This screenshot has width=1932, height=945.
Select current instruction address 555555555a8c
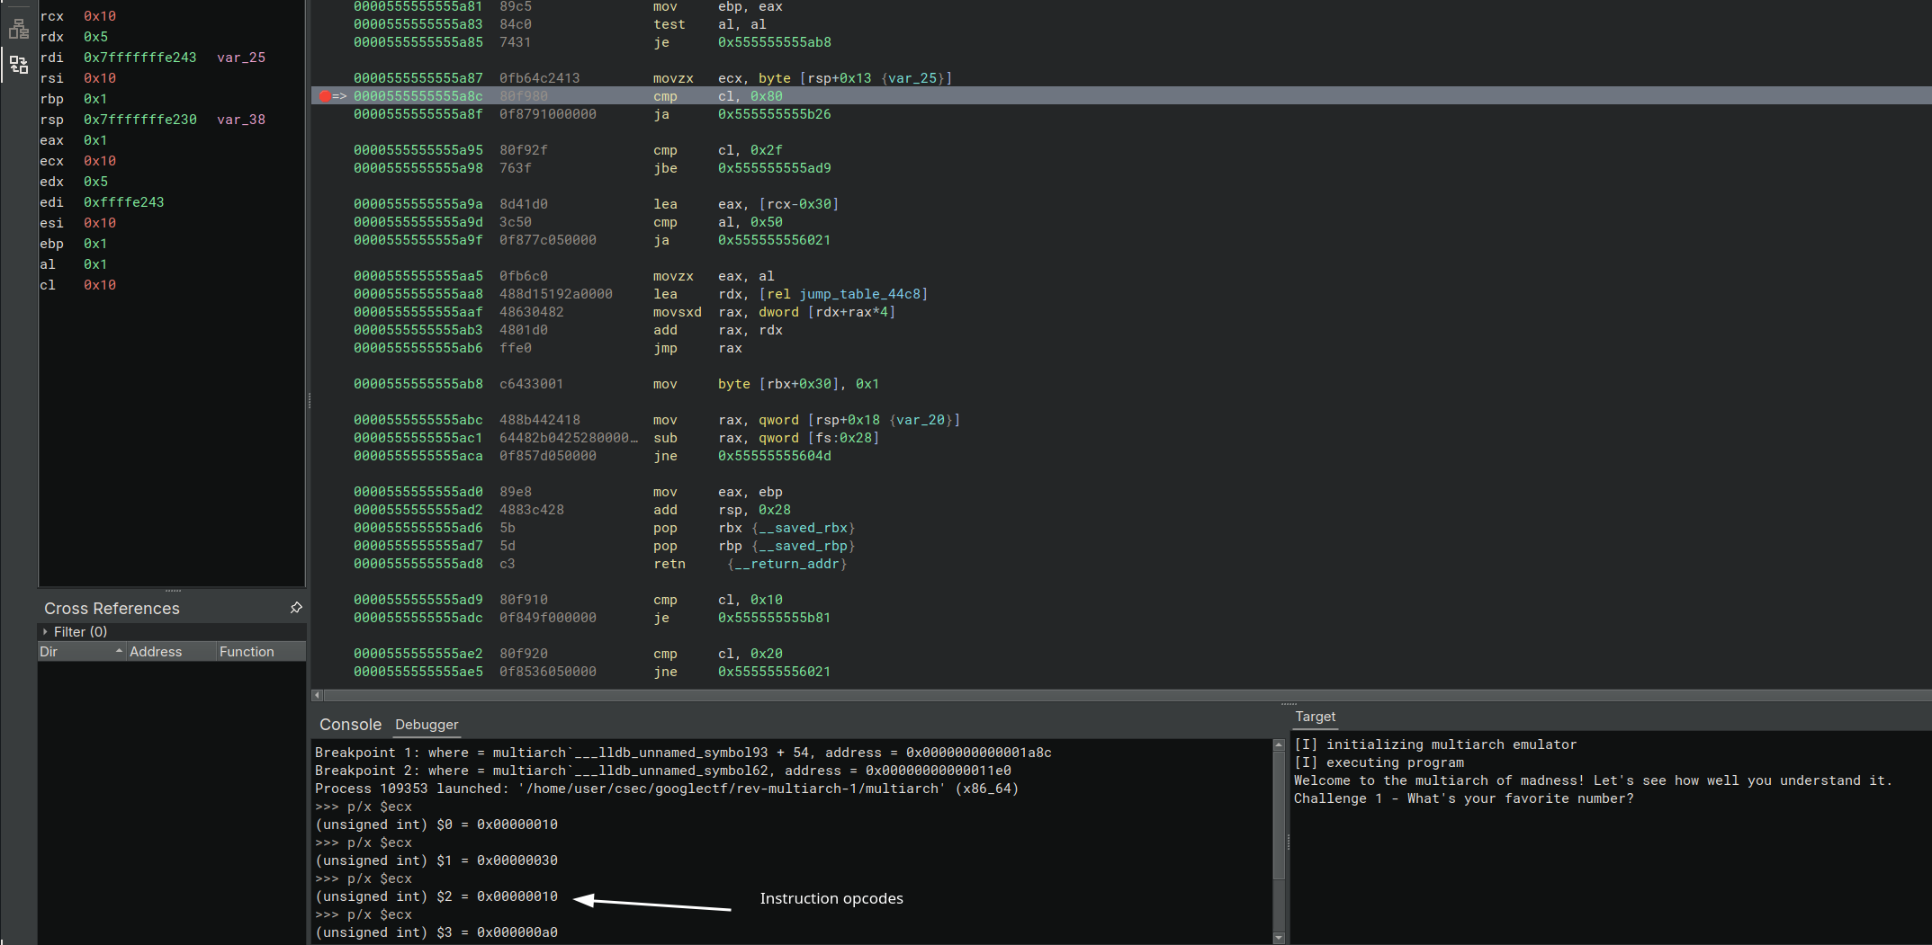418,96
